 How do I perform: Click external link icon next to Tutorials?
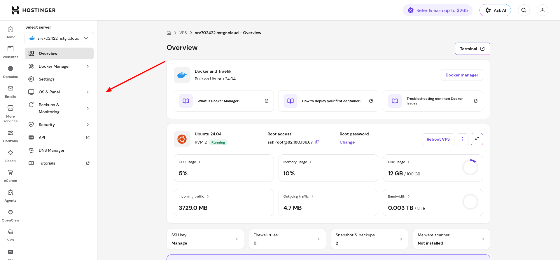88,163
